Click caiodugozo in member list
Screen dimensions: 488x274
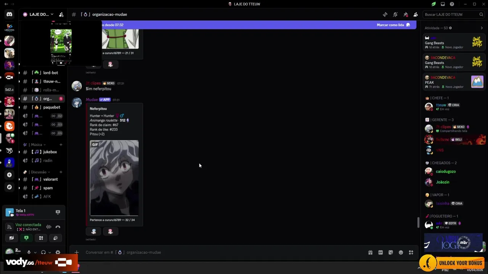(x=446, y=172)
